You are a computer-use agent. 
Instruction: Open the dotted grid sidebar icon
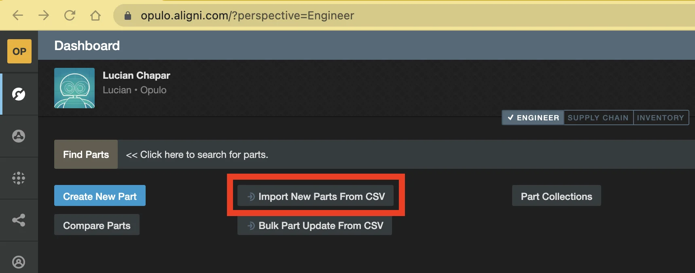(x=19, y=178)
